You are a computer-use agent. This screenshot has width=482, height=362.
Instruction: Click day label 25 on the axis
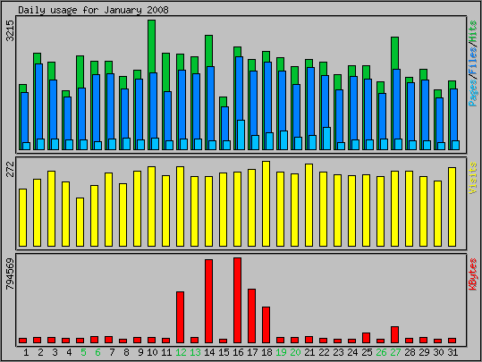(367, 352)
